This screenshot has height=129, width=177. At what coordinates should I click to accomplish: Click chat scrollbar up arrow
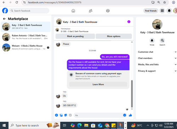[x=132, y=42]
